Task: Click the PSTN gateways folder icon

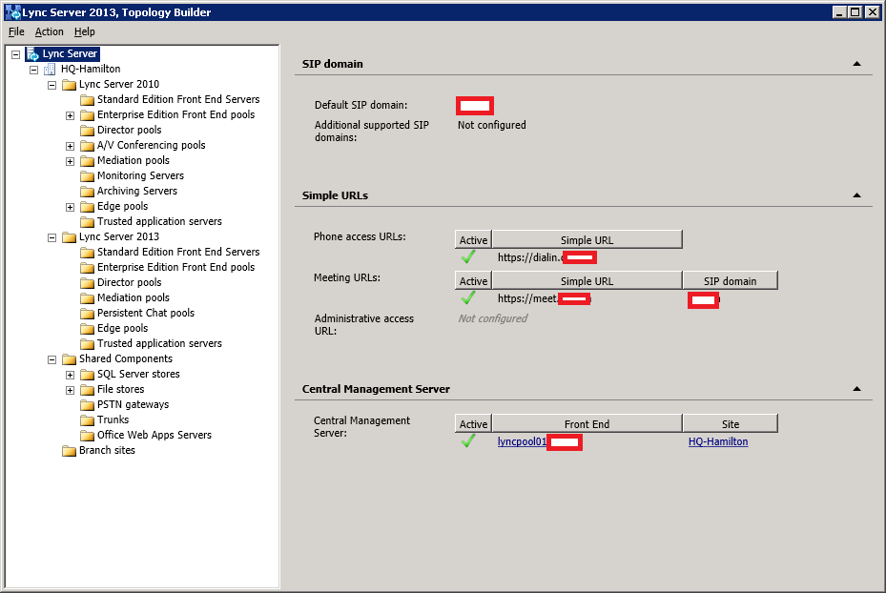Action: pos(87,405)
